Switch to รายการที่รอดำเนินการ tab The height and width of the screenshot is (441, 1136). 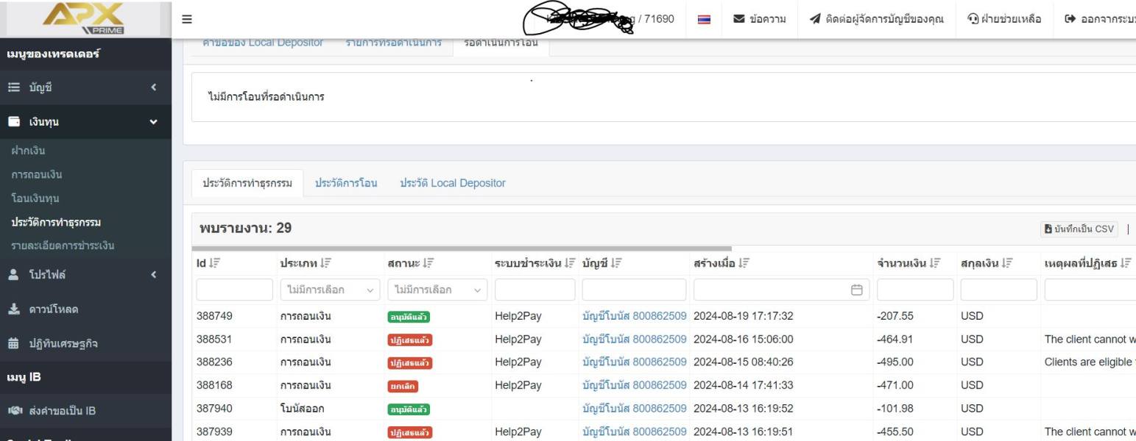point(393,43)
